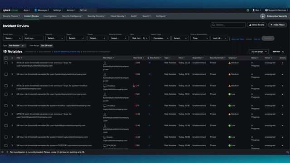Viewport: 290px width, 163px height.
Task: Open the Urgency filter dropdown
Action: 55,38
